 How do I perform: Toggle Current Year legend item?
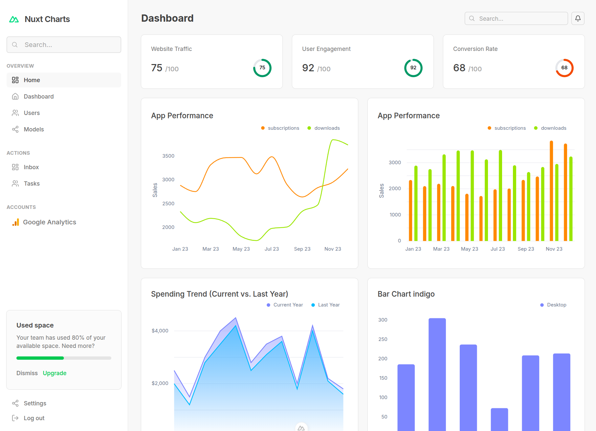285,305
